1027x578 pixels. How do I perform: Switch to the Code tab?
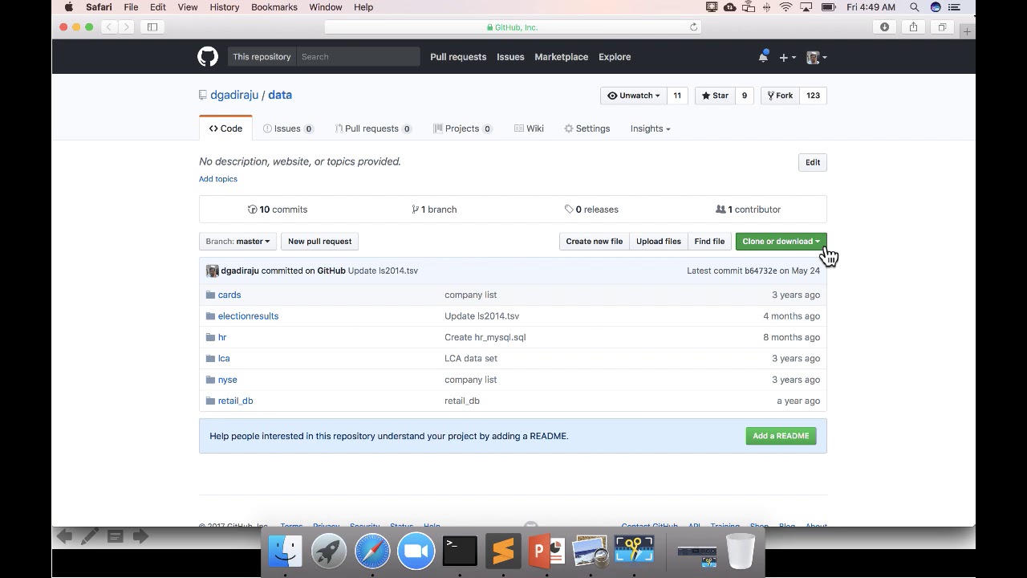click(x=225, y=128)
